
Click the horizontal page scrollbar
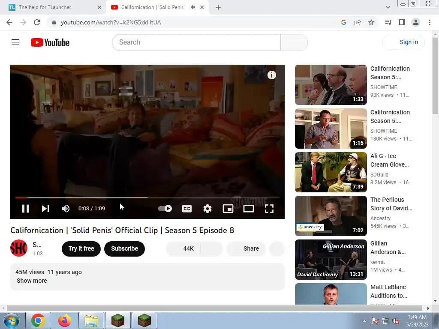point(214,308)
